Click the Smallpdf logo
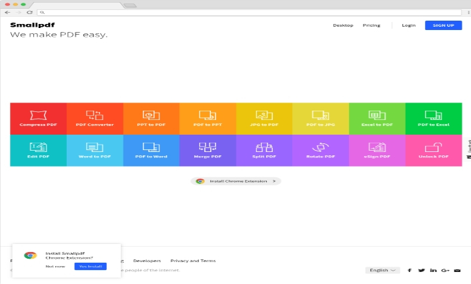The image size is (471, 284). point(33,25)
